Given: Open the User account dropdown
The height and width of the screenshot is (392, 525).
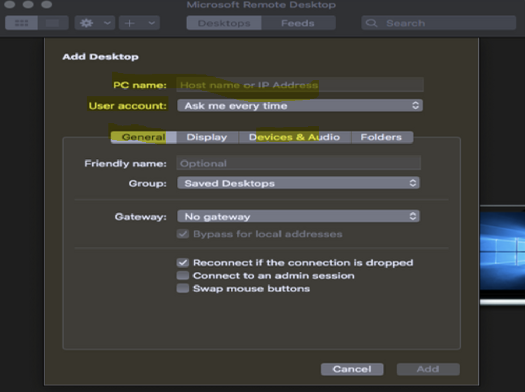Looking at the screenshot, I should pyautogui.click(x=300, y=106).
